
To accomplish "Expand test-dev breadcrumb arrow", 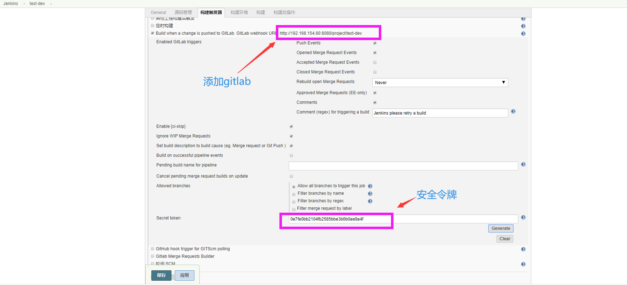I will pyautogui.click(x=51, y=4).
